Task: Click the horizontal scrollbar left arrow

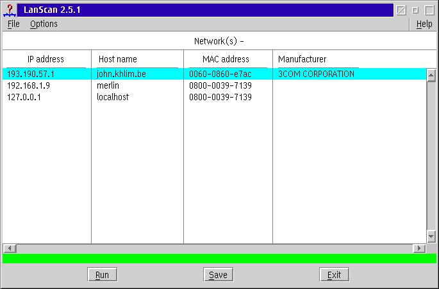Action: 10,249
